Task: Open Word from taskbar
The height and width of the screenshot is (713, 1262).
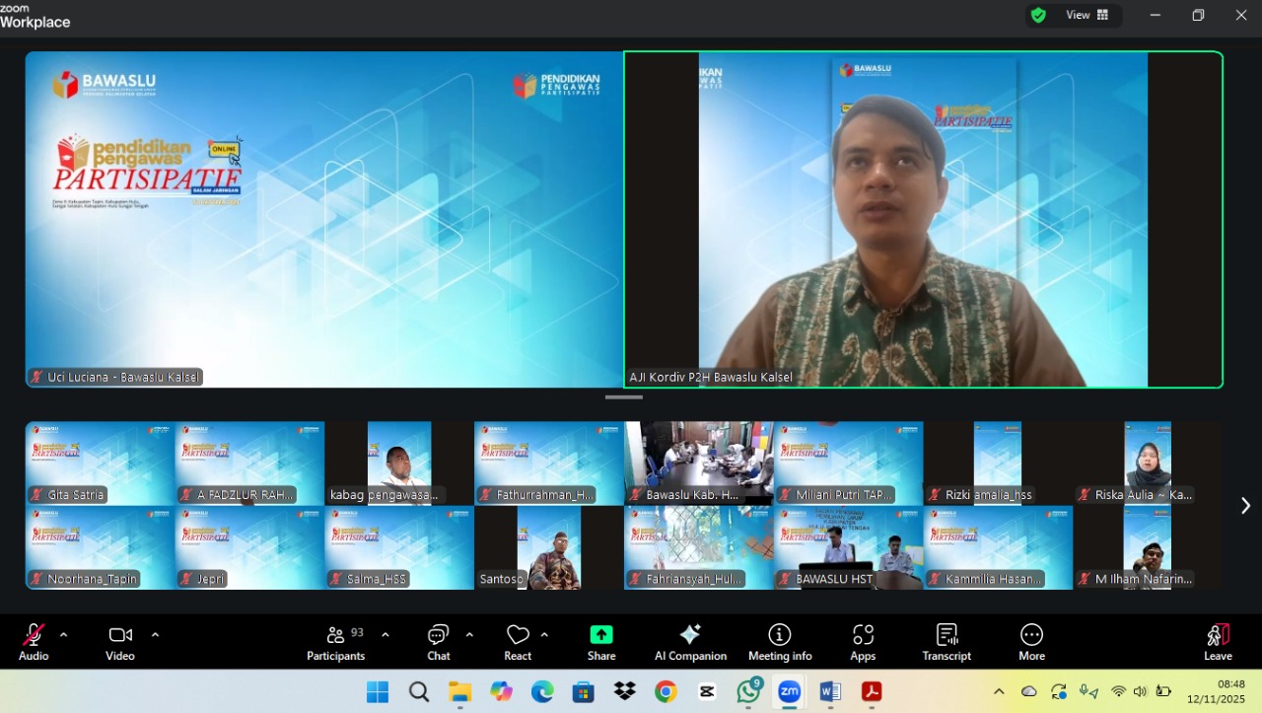Action: [x=830, y=692]
